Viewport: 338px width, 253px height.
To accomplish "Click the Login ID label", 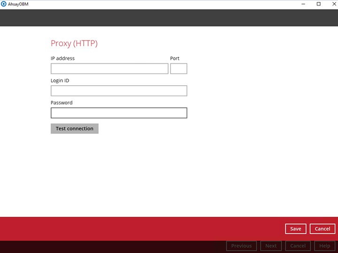I will click(60, 81).
